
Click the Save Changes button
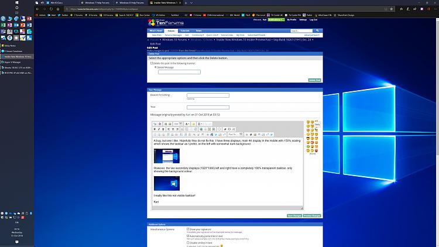click(294, 215)
